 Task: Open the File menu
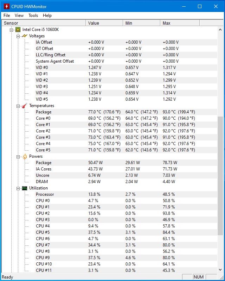click(7, 15)
